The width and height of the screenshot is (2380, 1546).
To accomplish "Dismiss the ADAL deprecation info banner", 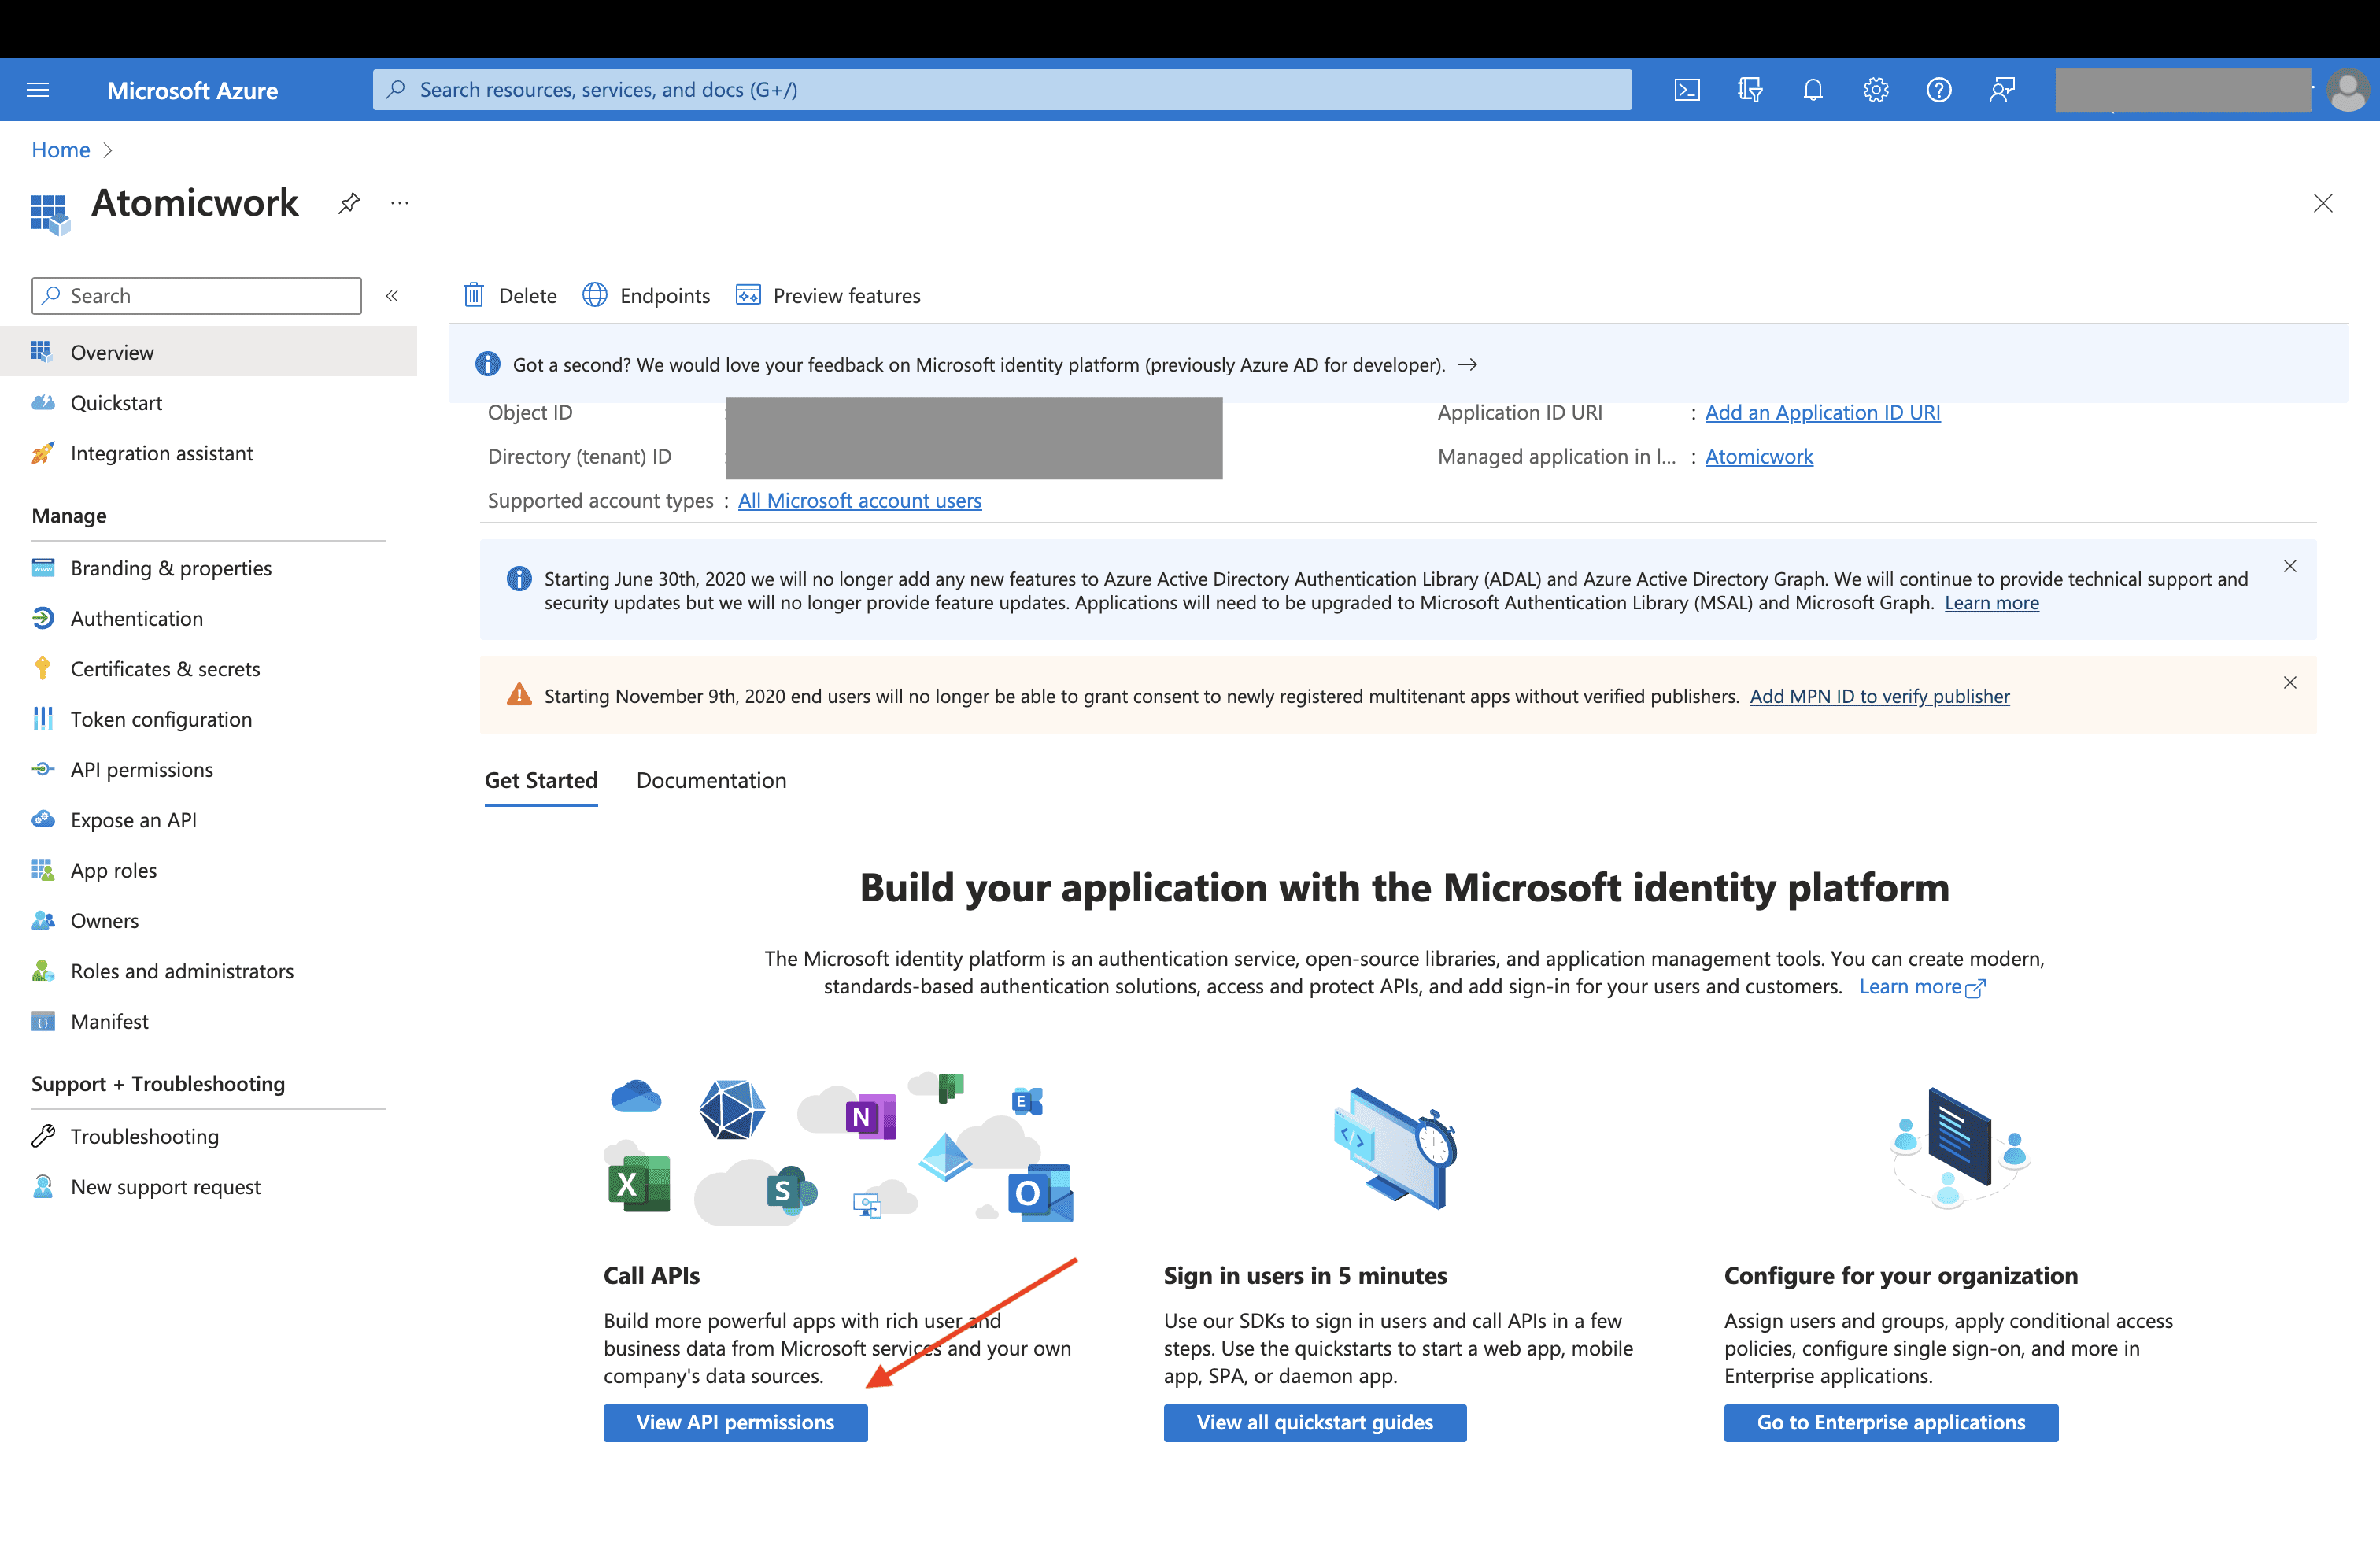I will click(x=2290, y=566).
